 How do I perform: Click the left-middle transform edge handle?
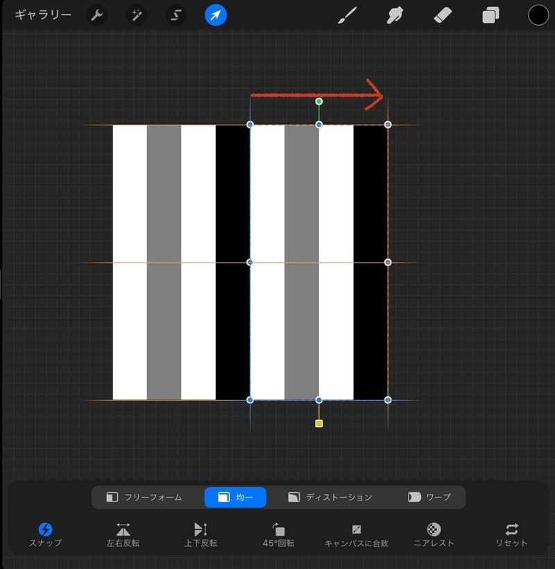250,263
